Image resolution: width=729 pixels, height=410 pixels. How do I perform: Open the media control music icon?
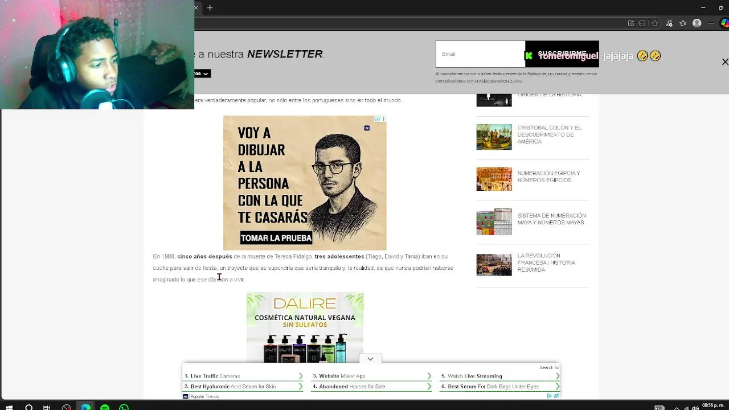[669, 23]
